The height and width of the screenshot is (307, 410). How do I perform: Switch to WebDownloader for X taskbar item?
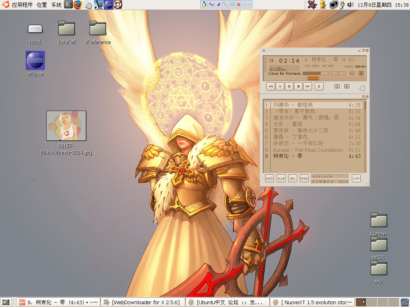tap(143, 302)
